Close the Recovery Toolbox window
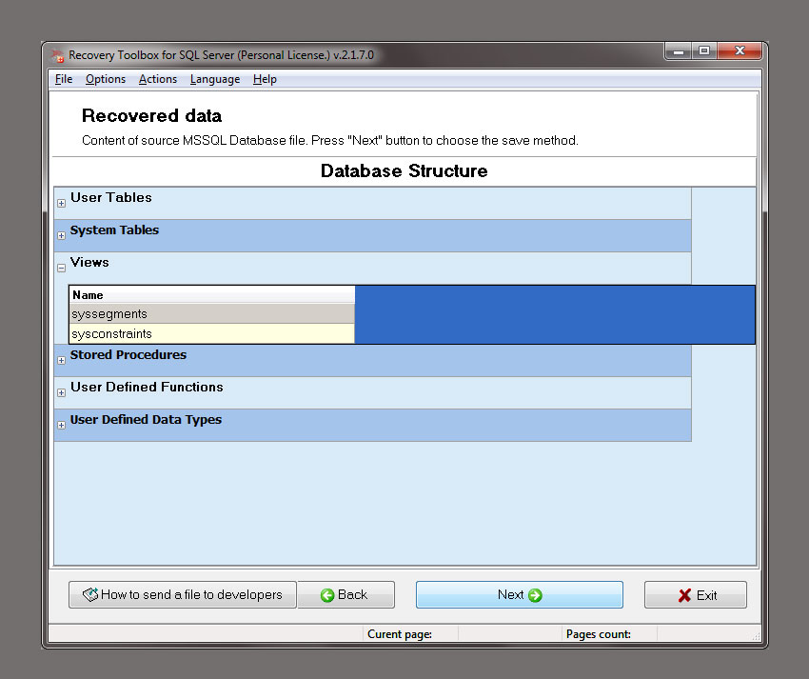The image size is (809, 679). (740, 51)
